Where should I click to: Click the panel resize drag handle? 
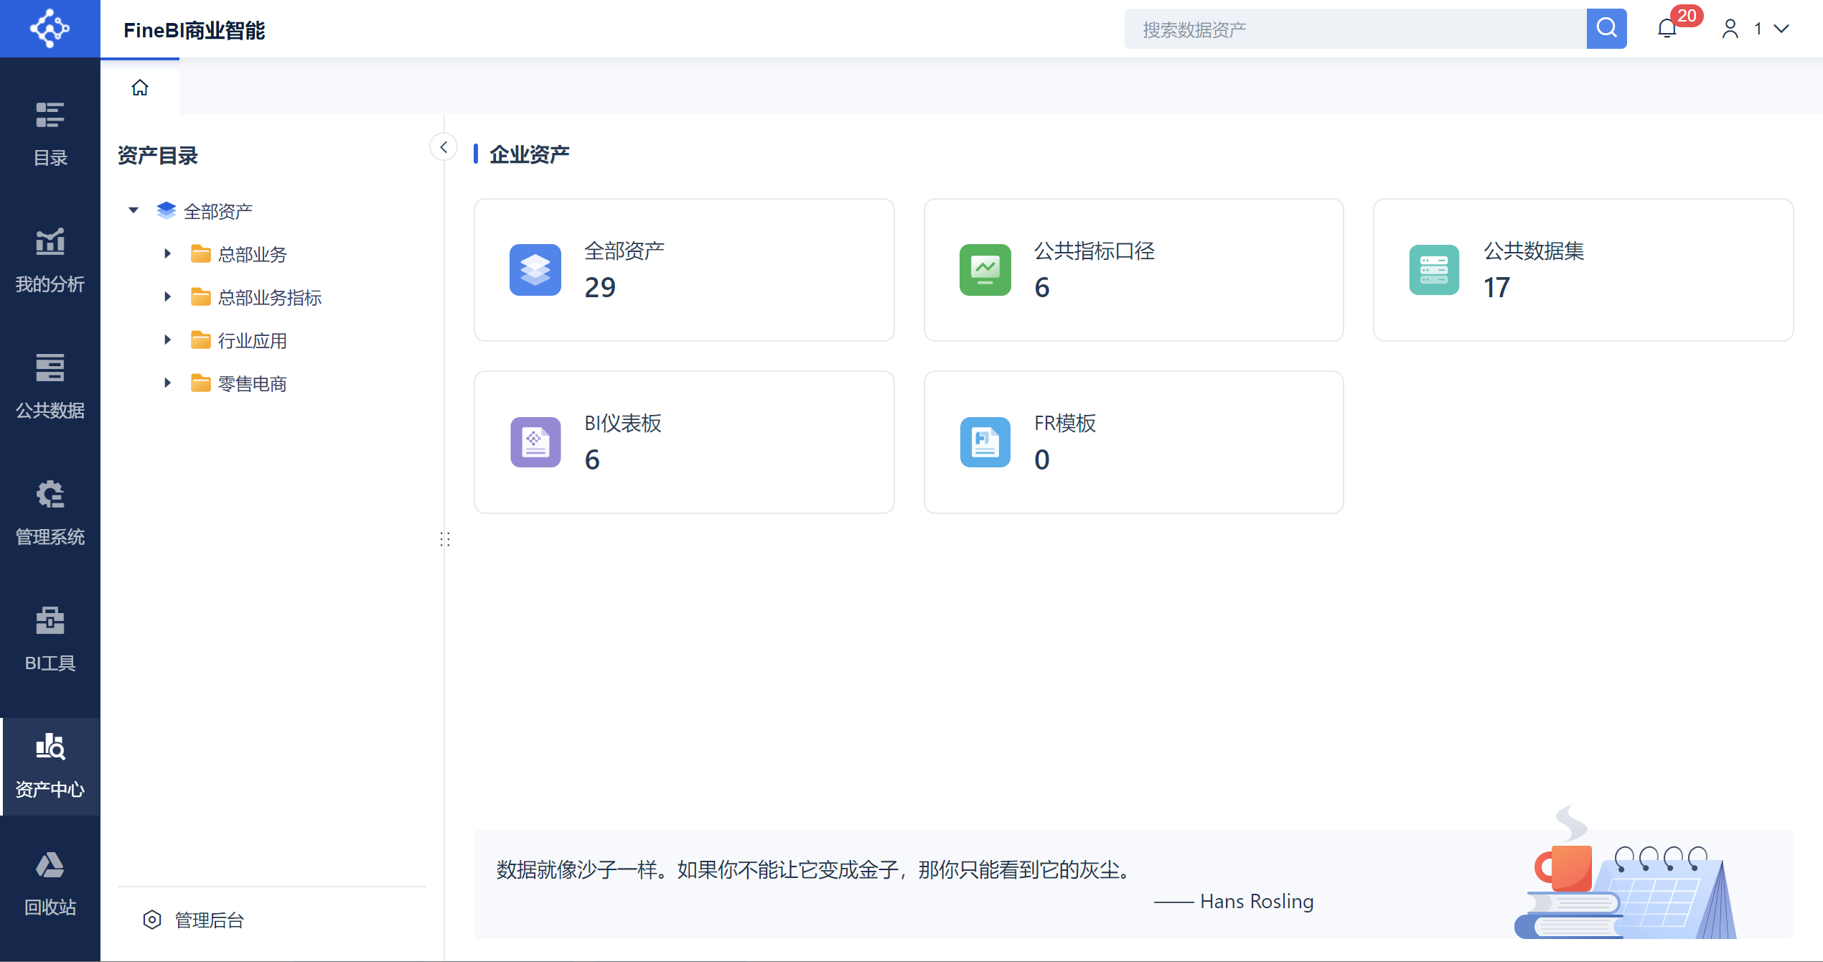(445, 539)
